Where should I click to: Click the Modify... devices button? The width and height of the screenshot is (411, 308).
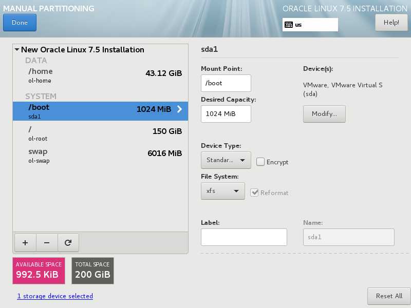[x=324, y=114]
